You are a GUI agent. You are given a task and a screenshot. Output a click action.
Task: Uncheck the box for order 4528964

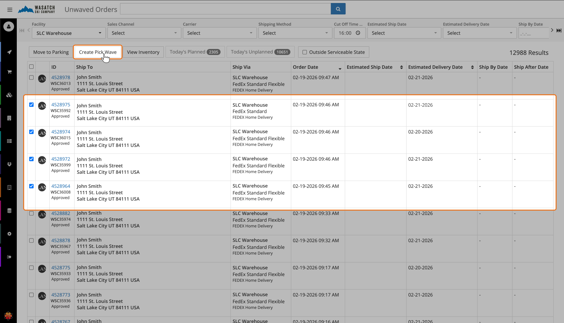(x=31, y=186)
